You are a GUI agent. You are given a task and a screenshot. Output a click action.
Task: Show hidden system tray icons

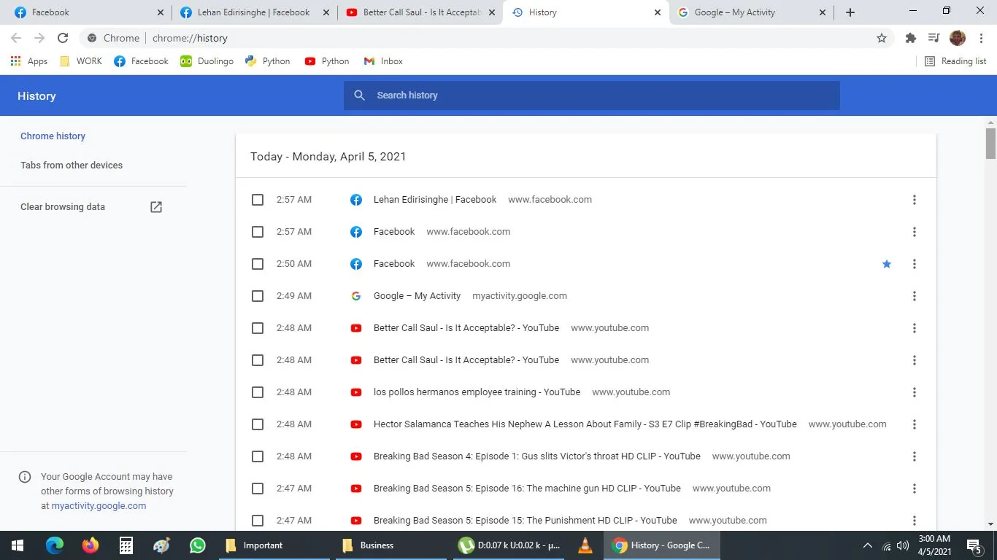(x=868, y=545)
